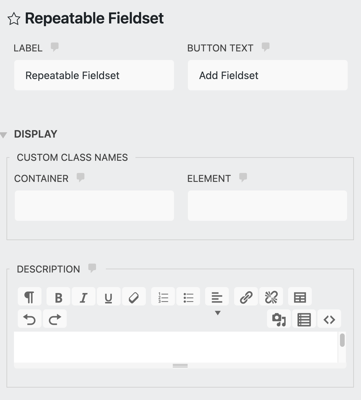Click the unlink icon

[x=271, y=297]
